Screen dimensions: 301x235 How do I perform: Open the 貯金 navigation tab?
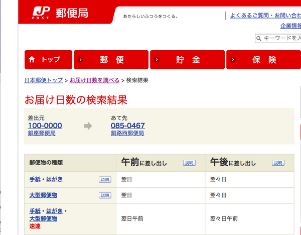[187, 60]
